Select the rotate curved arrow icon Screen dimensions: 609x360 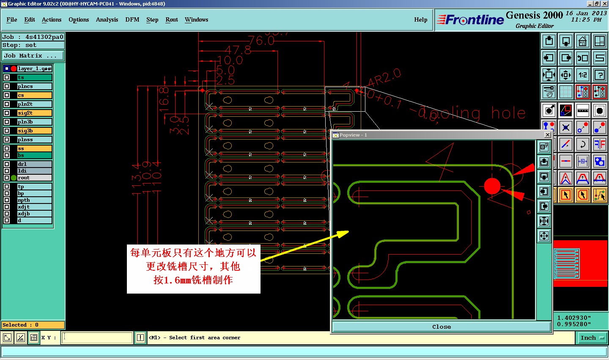coord(583,144)
